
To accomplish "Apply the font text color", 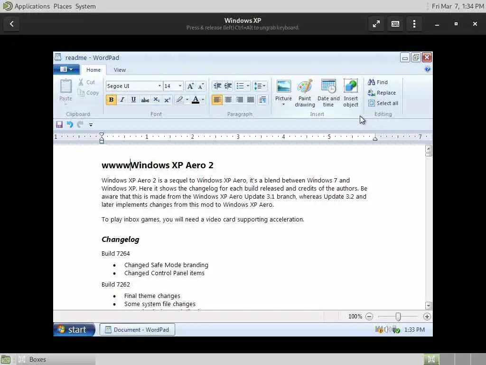I will tap(196, 100).
